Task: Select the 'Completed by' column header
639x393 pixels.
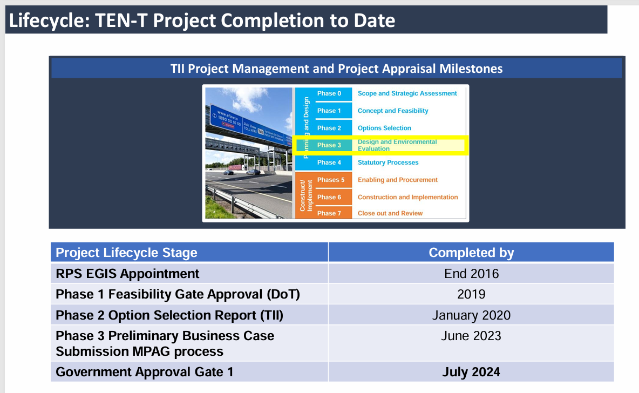Action: point(471,253)
